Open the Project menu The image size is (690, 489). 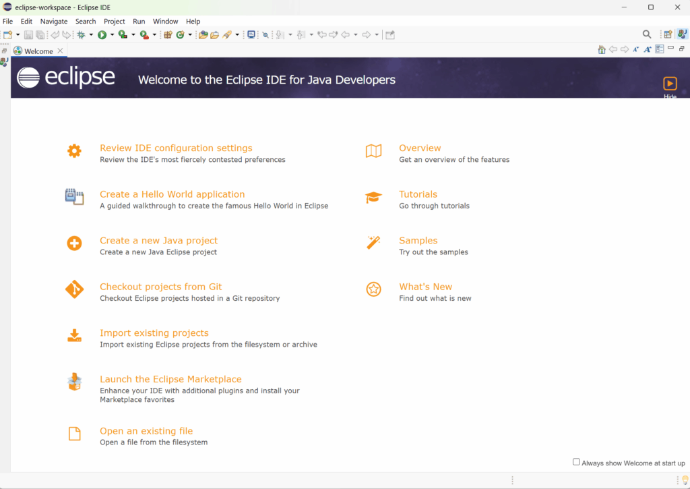point(115,21)
